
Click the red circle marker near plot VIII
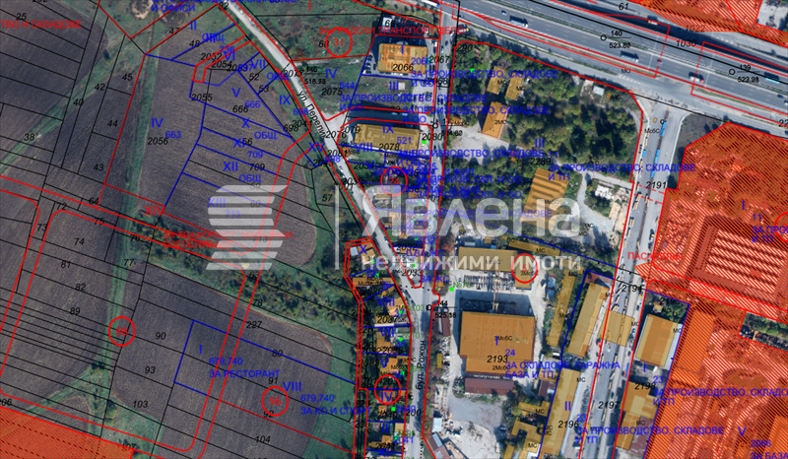pyautogui.click(x=275, y=399)
